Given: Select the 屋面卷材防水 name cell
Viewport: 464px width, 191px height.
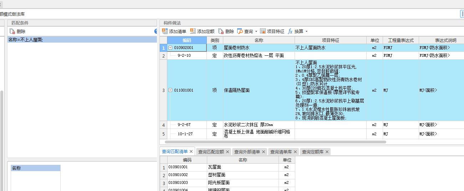Looking at the screenshot, I should [259, 48].
